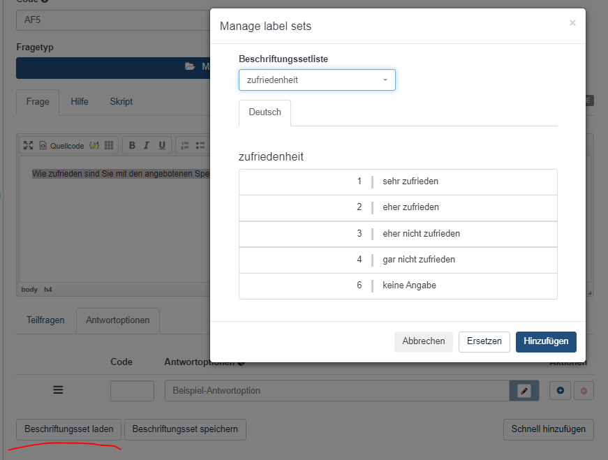
Task: Open the Antwortoptionen tab
Action: pyautogui.click(x=118, y=320)
